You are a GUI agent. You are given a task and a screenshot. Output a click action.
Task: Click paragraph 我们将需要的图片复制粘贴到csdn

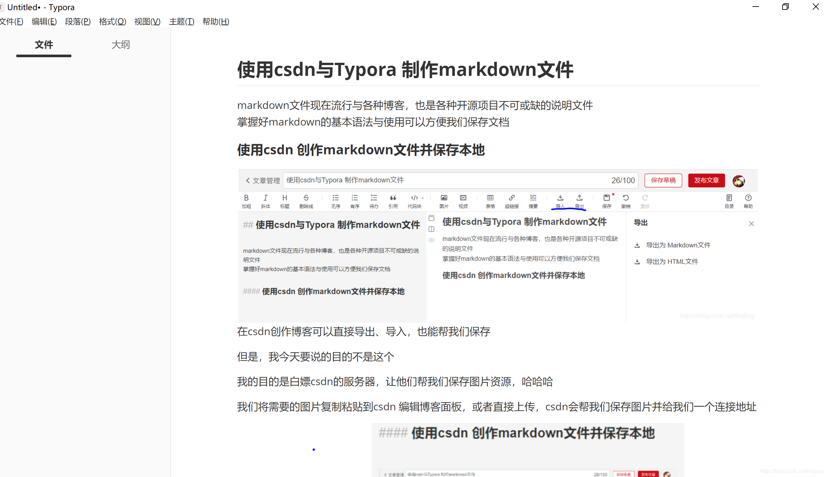tap(497, 407)
